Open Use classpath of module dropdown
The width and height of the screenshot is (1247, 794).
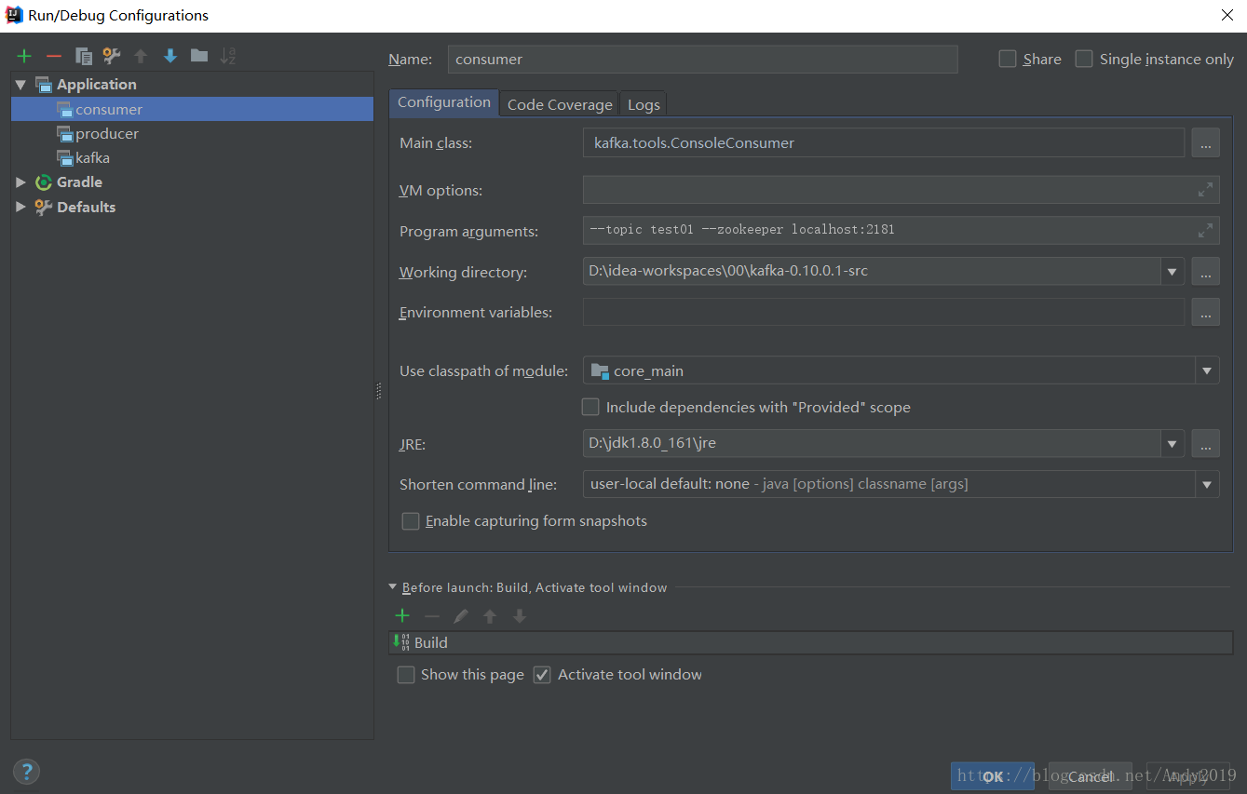point(1207,370)
